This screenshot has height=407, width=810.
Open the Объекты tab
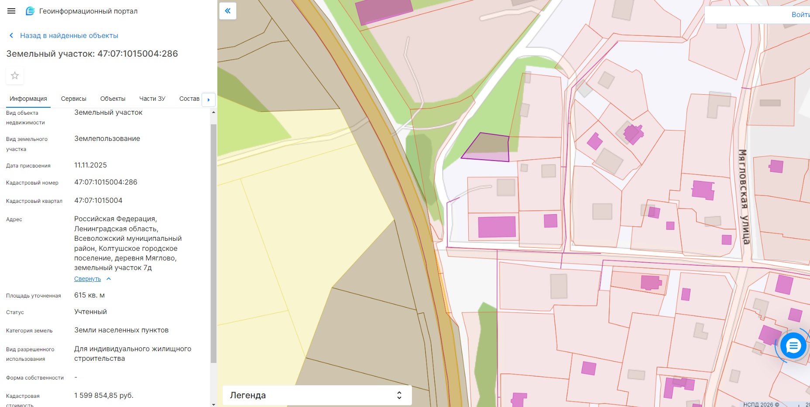pyautogui.click(x=113, y=99)
